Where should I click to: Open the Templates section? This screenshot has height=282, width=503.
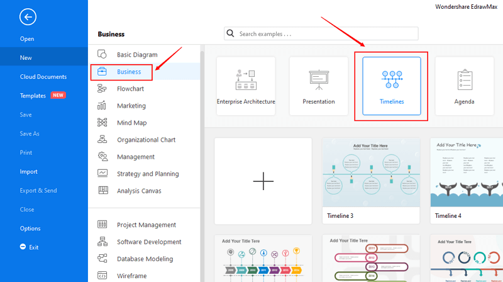33,96
